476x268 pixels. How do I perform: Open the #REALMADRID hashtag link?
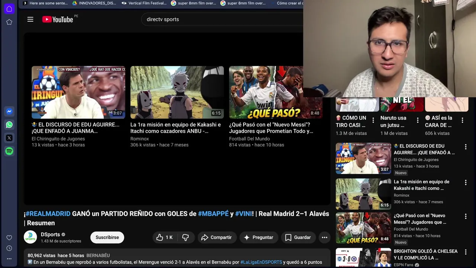(48, 214)
